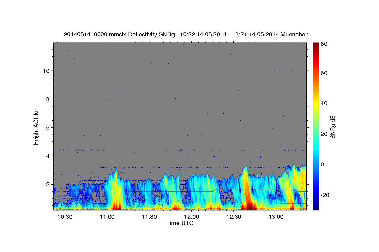Click the 12:30 time tick label

[x=234, y=217]
